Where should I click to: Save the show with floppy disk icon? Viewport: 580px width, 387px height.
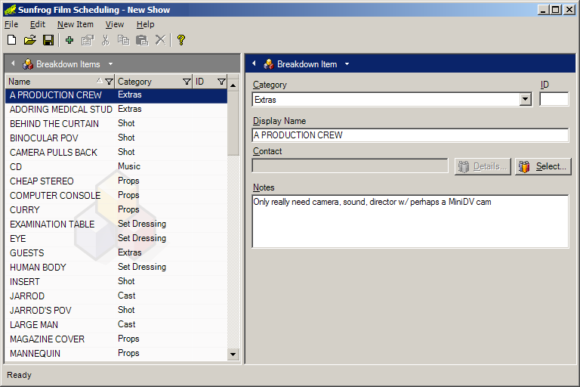48,40
